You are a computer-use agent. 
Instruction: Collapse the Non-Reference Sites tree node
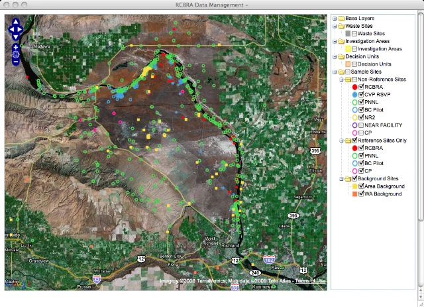pos(341,80)
